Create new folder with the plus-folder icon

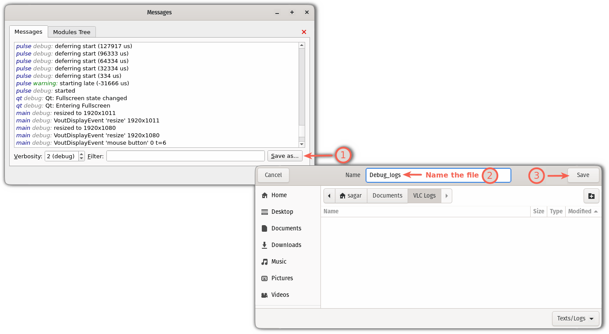click(591, 196)
